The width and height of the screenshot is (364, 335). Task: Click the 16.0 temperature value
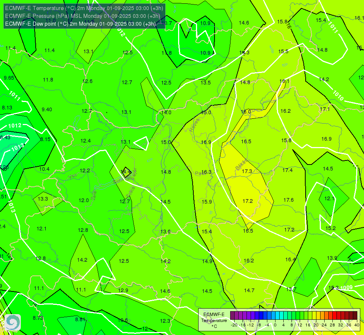246,112
